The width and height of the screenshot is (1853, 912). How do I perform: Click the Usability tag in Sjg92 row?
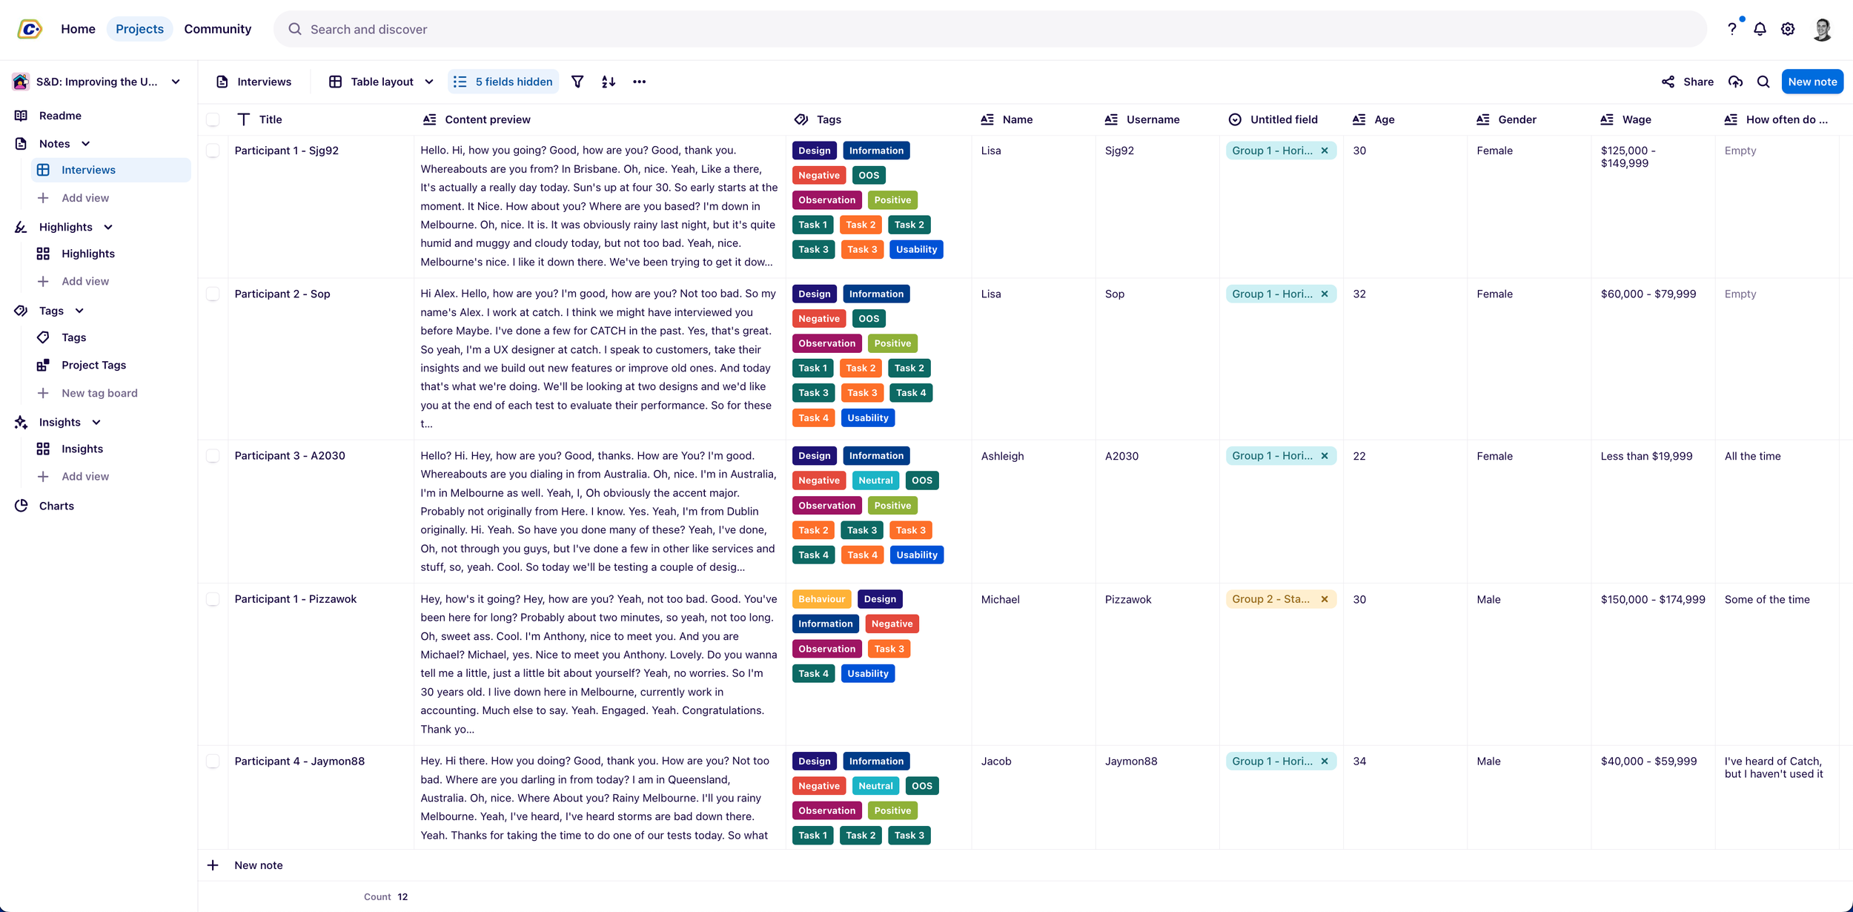pos(916,249)
